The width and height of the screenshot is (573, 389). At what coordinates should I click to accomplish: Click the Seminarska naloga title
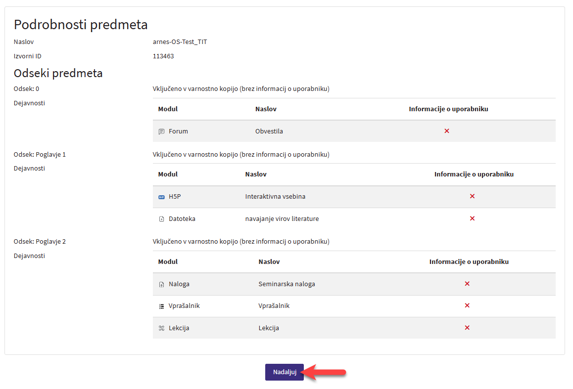[286, 284]
